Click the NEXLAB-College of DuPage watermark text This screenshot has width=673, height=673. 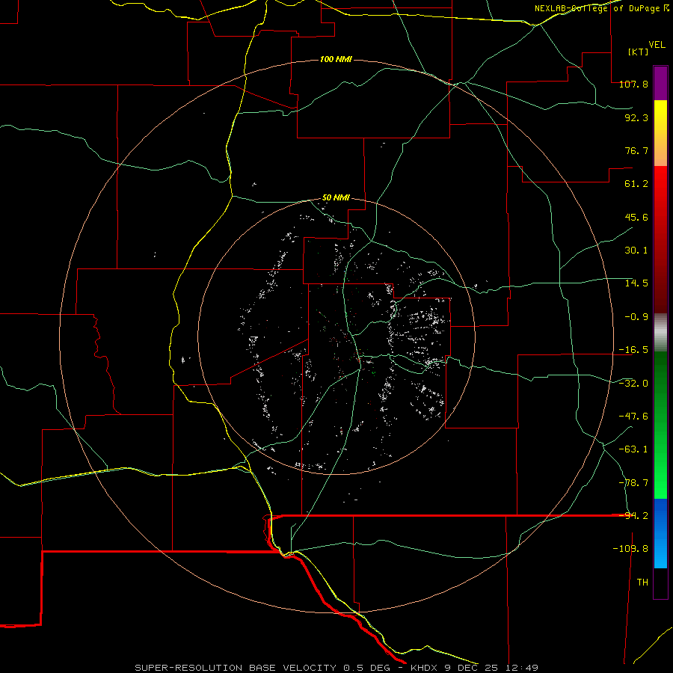click(x=601, y=8)
